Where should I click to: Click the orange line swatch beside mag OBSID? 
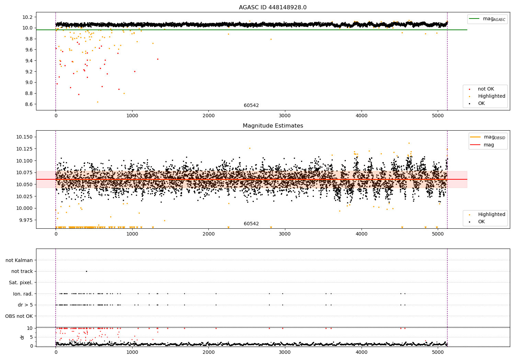click(476, 137)
